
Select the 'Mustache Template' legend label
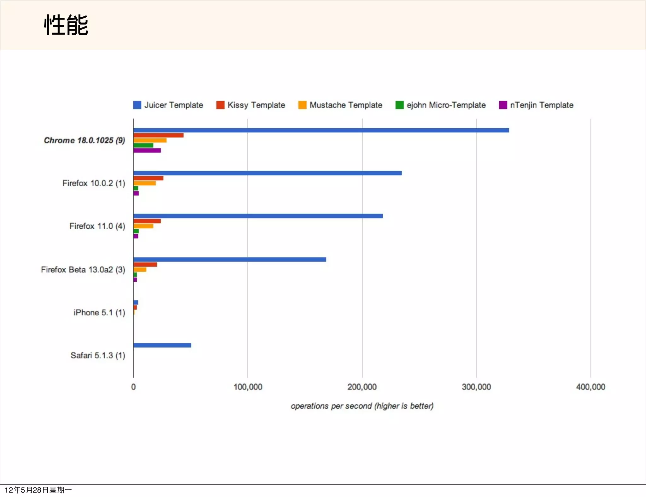(x=346, y=105)
